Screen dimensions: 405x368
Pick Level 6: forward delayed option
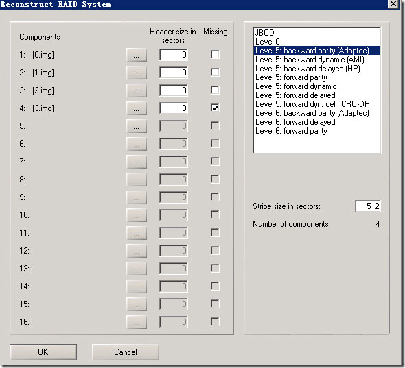(x=317, y=122)
